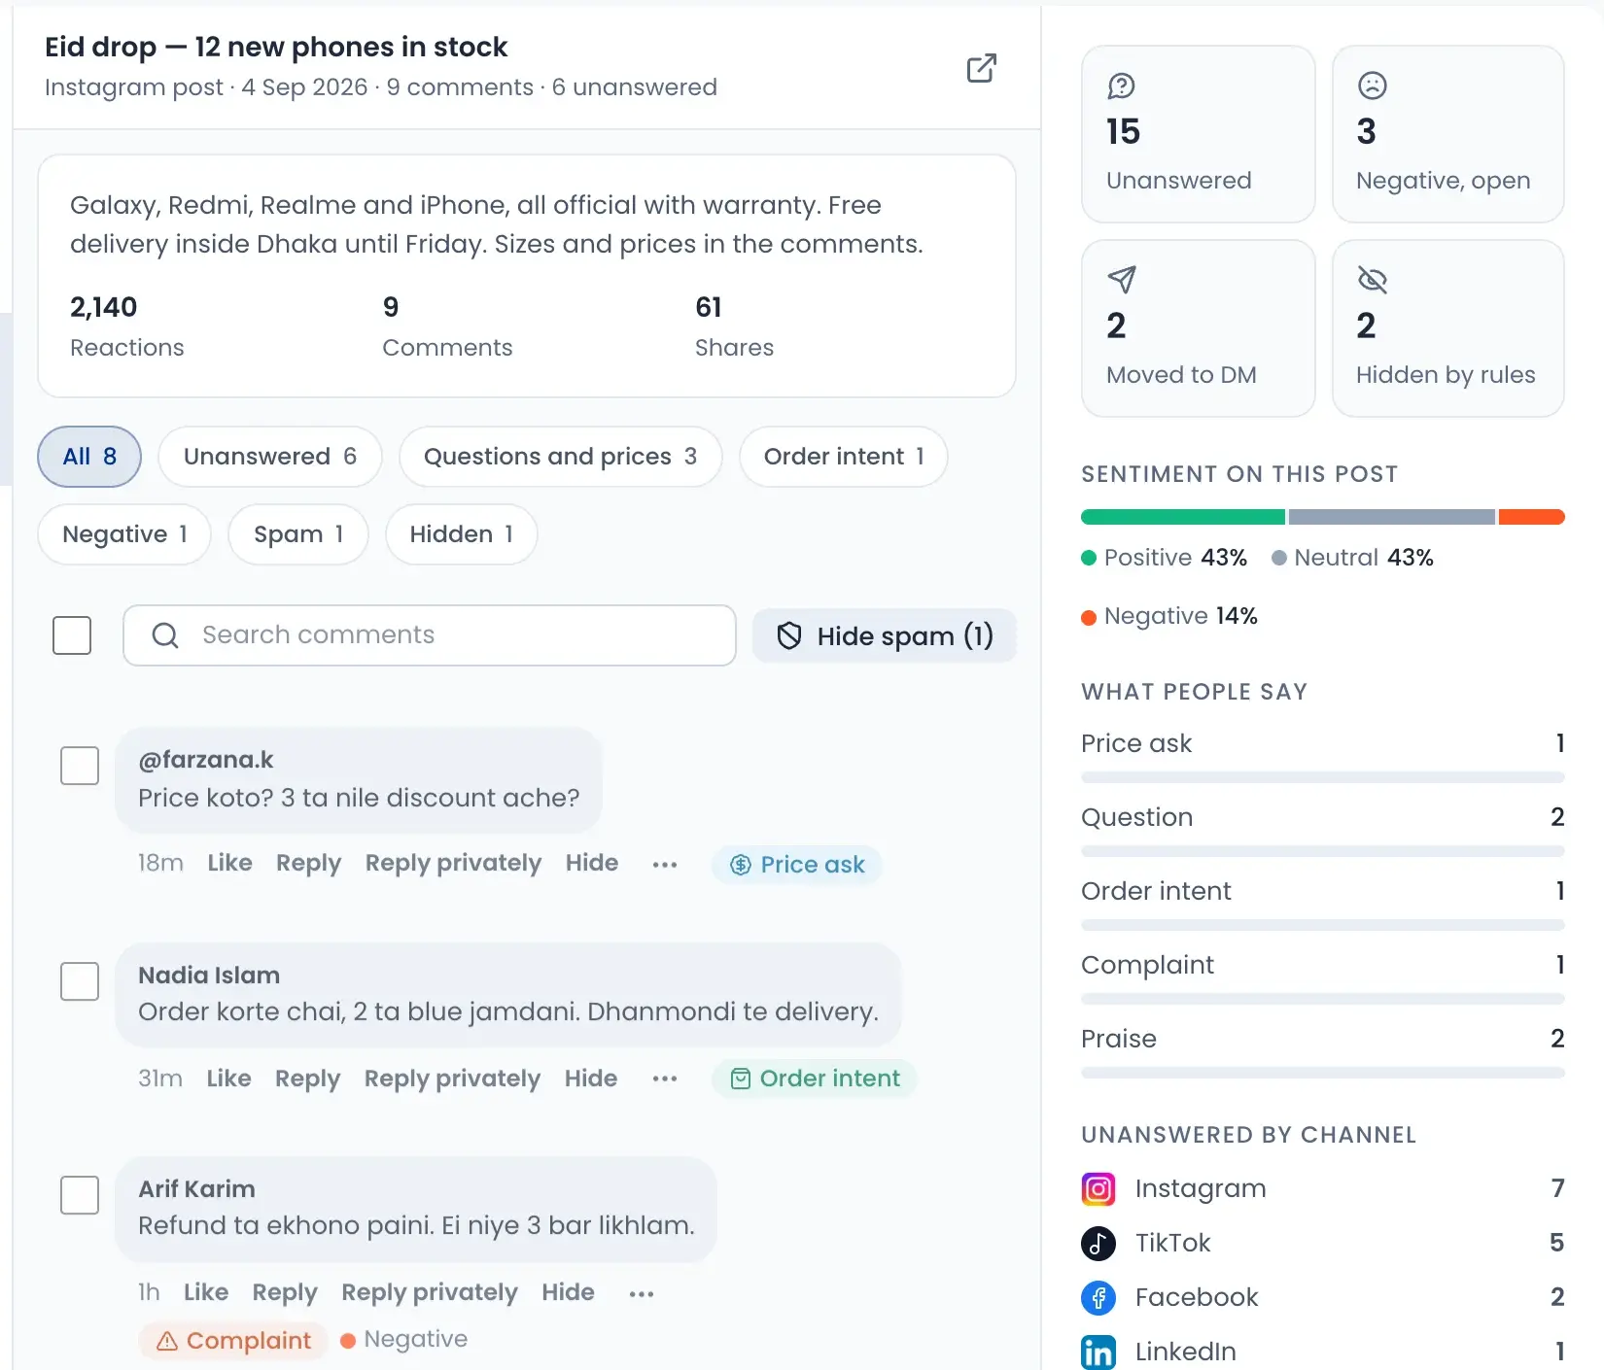The image size is (1604, 1370).
Task: Open more options on Nadia Islam comment
Action: (665, 1079)
